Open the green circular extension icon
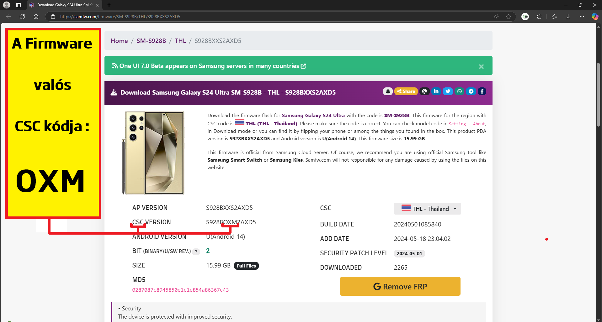The width and height of the screenshot is (602, 322). click(x=525, y=17)
